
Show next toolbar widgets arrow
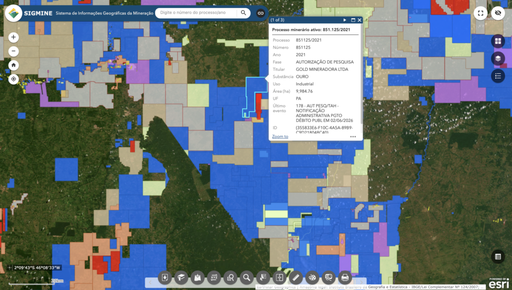tap(361, 282)
